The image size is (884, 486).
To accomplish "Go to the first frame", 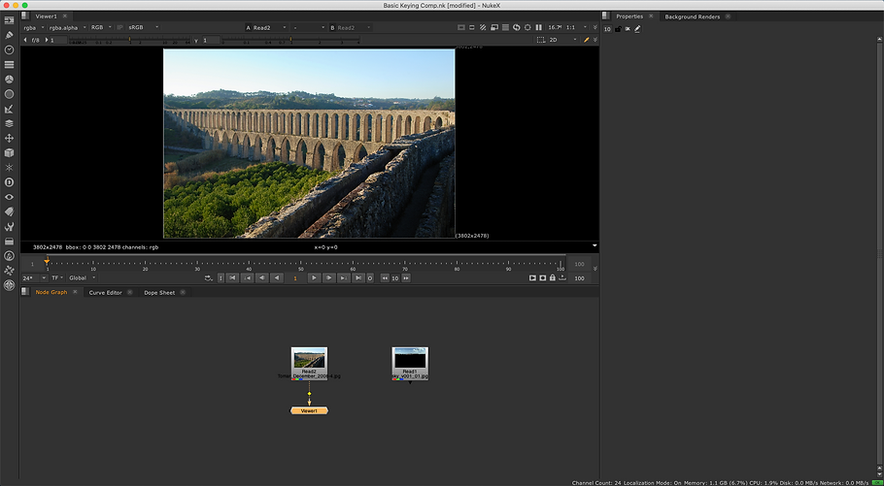I will click(x=232, y=277).
